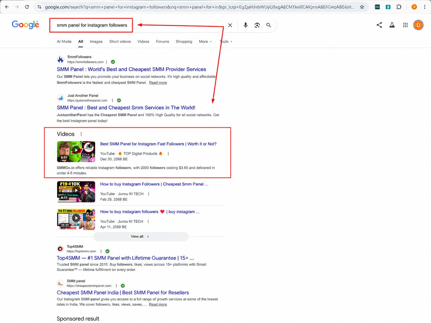Expand the Tools dropdown
This screenshot has width=431, height=323.
[226, 42]
